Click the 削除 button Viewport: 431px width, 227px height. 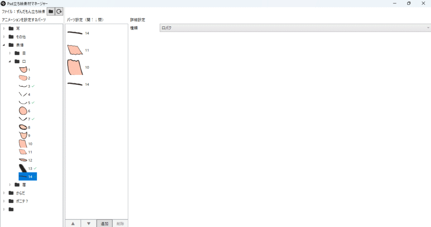pos(120,223)
